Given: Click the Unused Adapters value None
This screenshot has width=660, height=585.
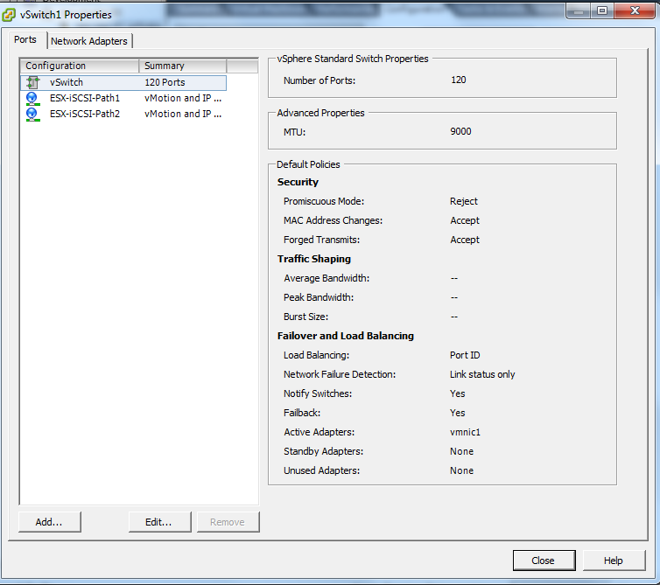Looking at the screenshot, I should click(x=462, y=471).
